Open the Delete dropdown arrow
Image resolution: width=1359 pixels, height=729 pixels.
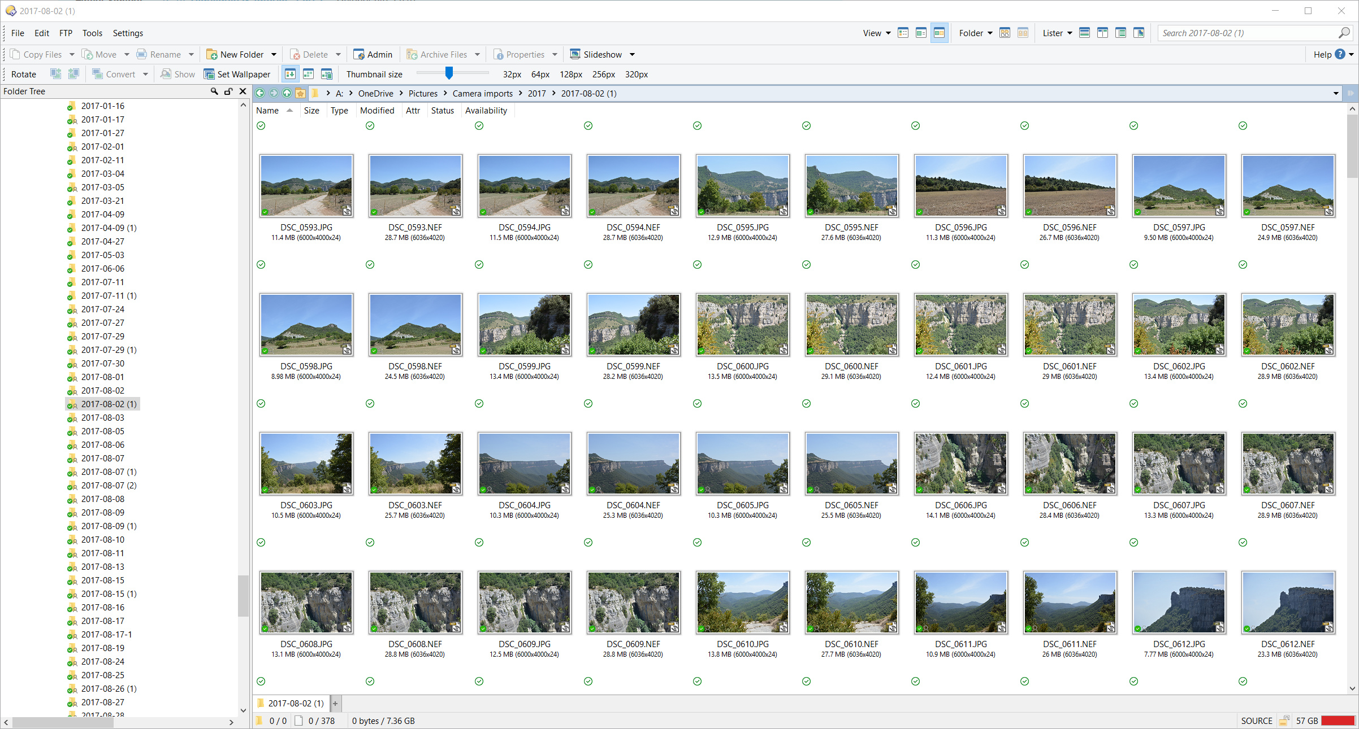338,55
